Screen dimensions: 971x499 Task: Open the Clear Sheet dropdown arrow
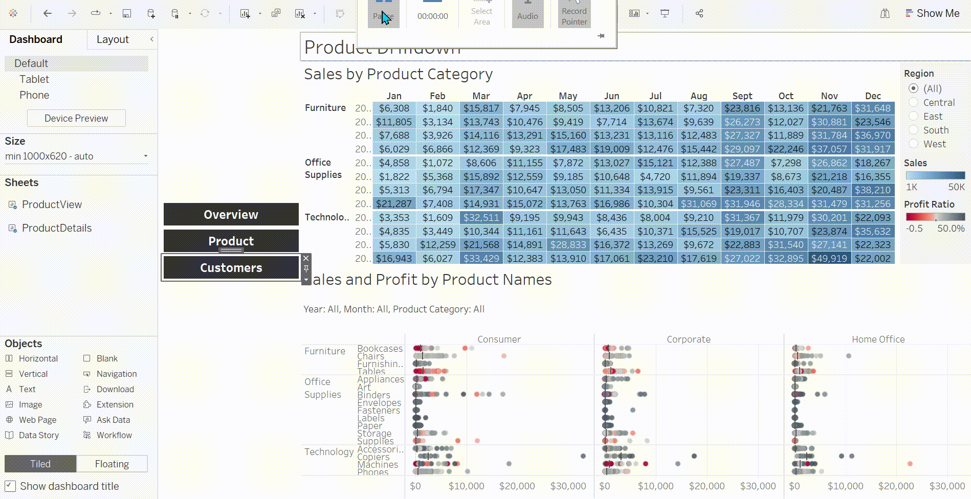pos(315,14)
